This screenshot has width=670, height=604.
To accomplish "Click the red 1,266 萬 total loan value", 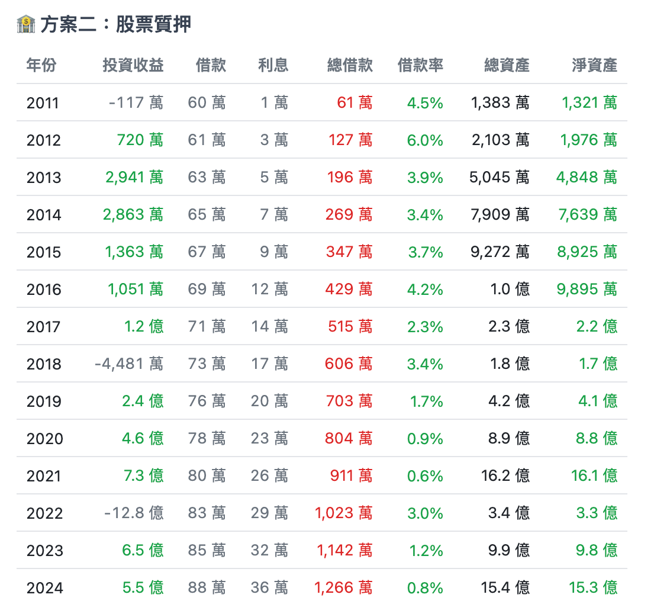I will (x=343, y=587).
